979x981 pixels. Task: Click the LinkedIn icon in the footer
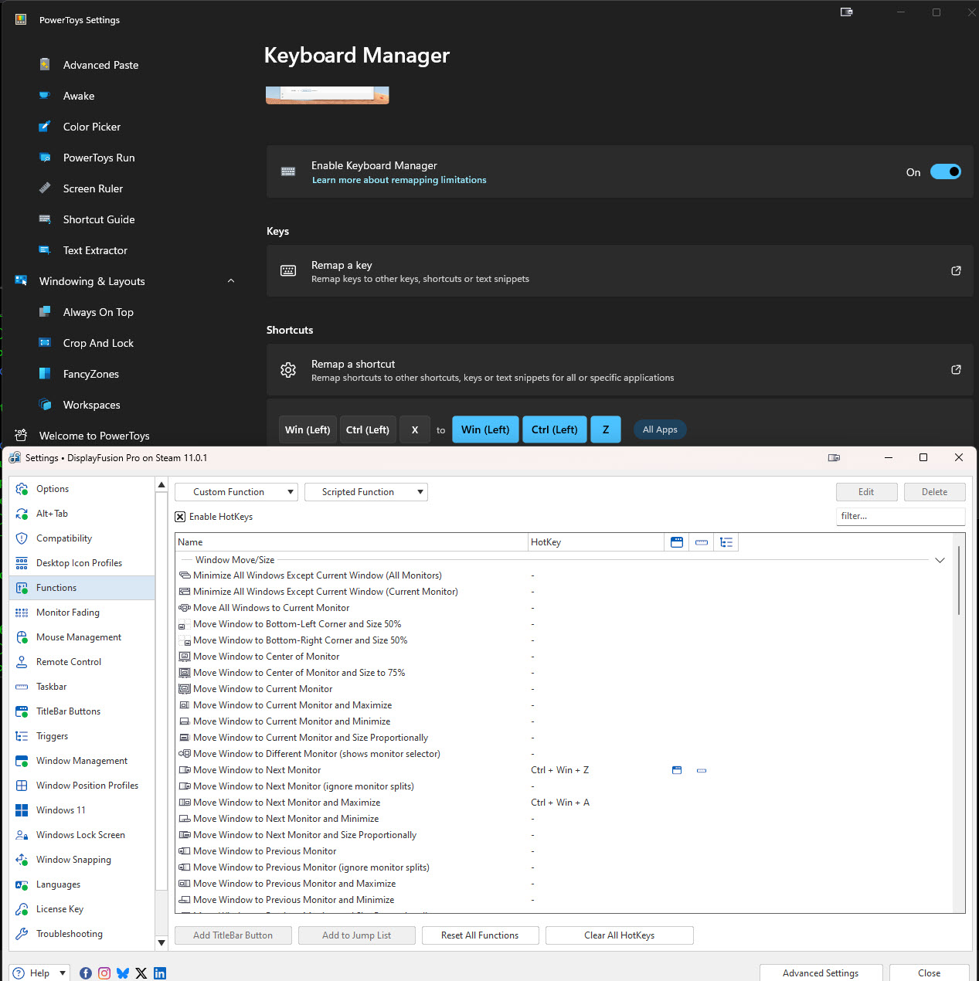pos(160,973)
